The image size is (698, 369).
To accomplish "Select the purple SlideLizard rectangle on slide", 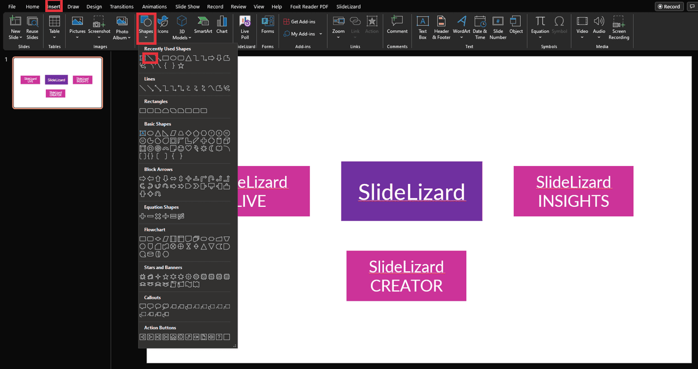I will click(411, 191).
